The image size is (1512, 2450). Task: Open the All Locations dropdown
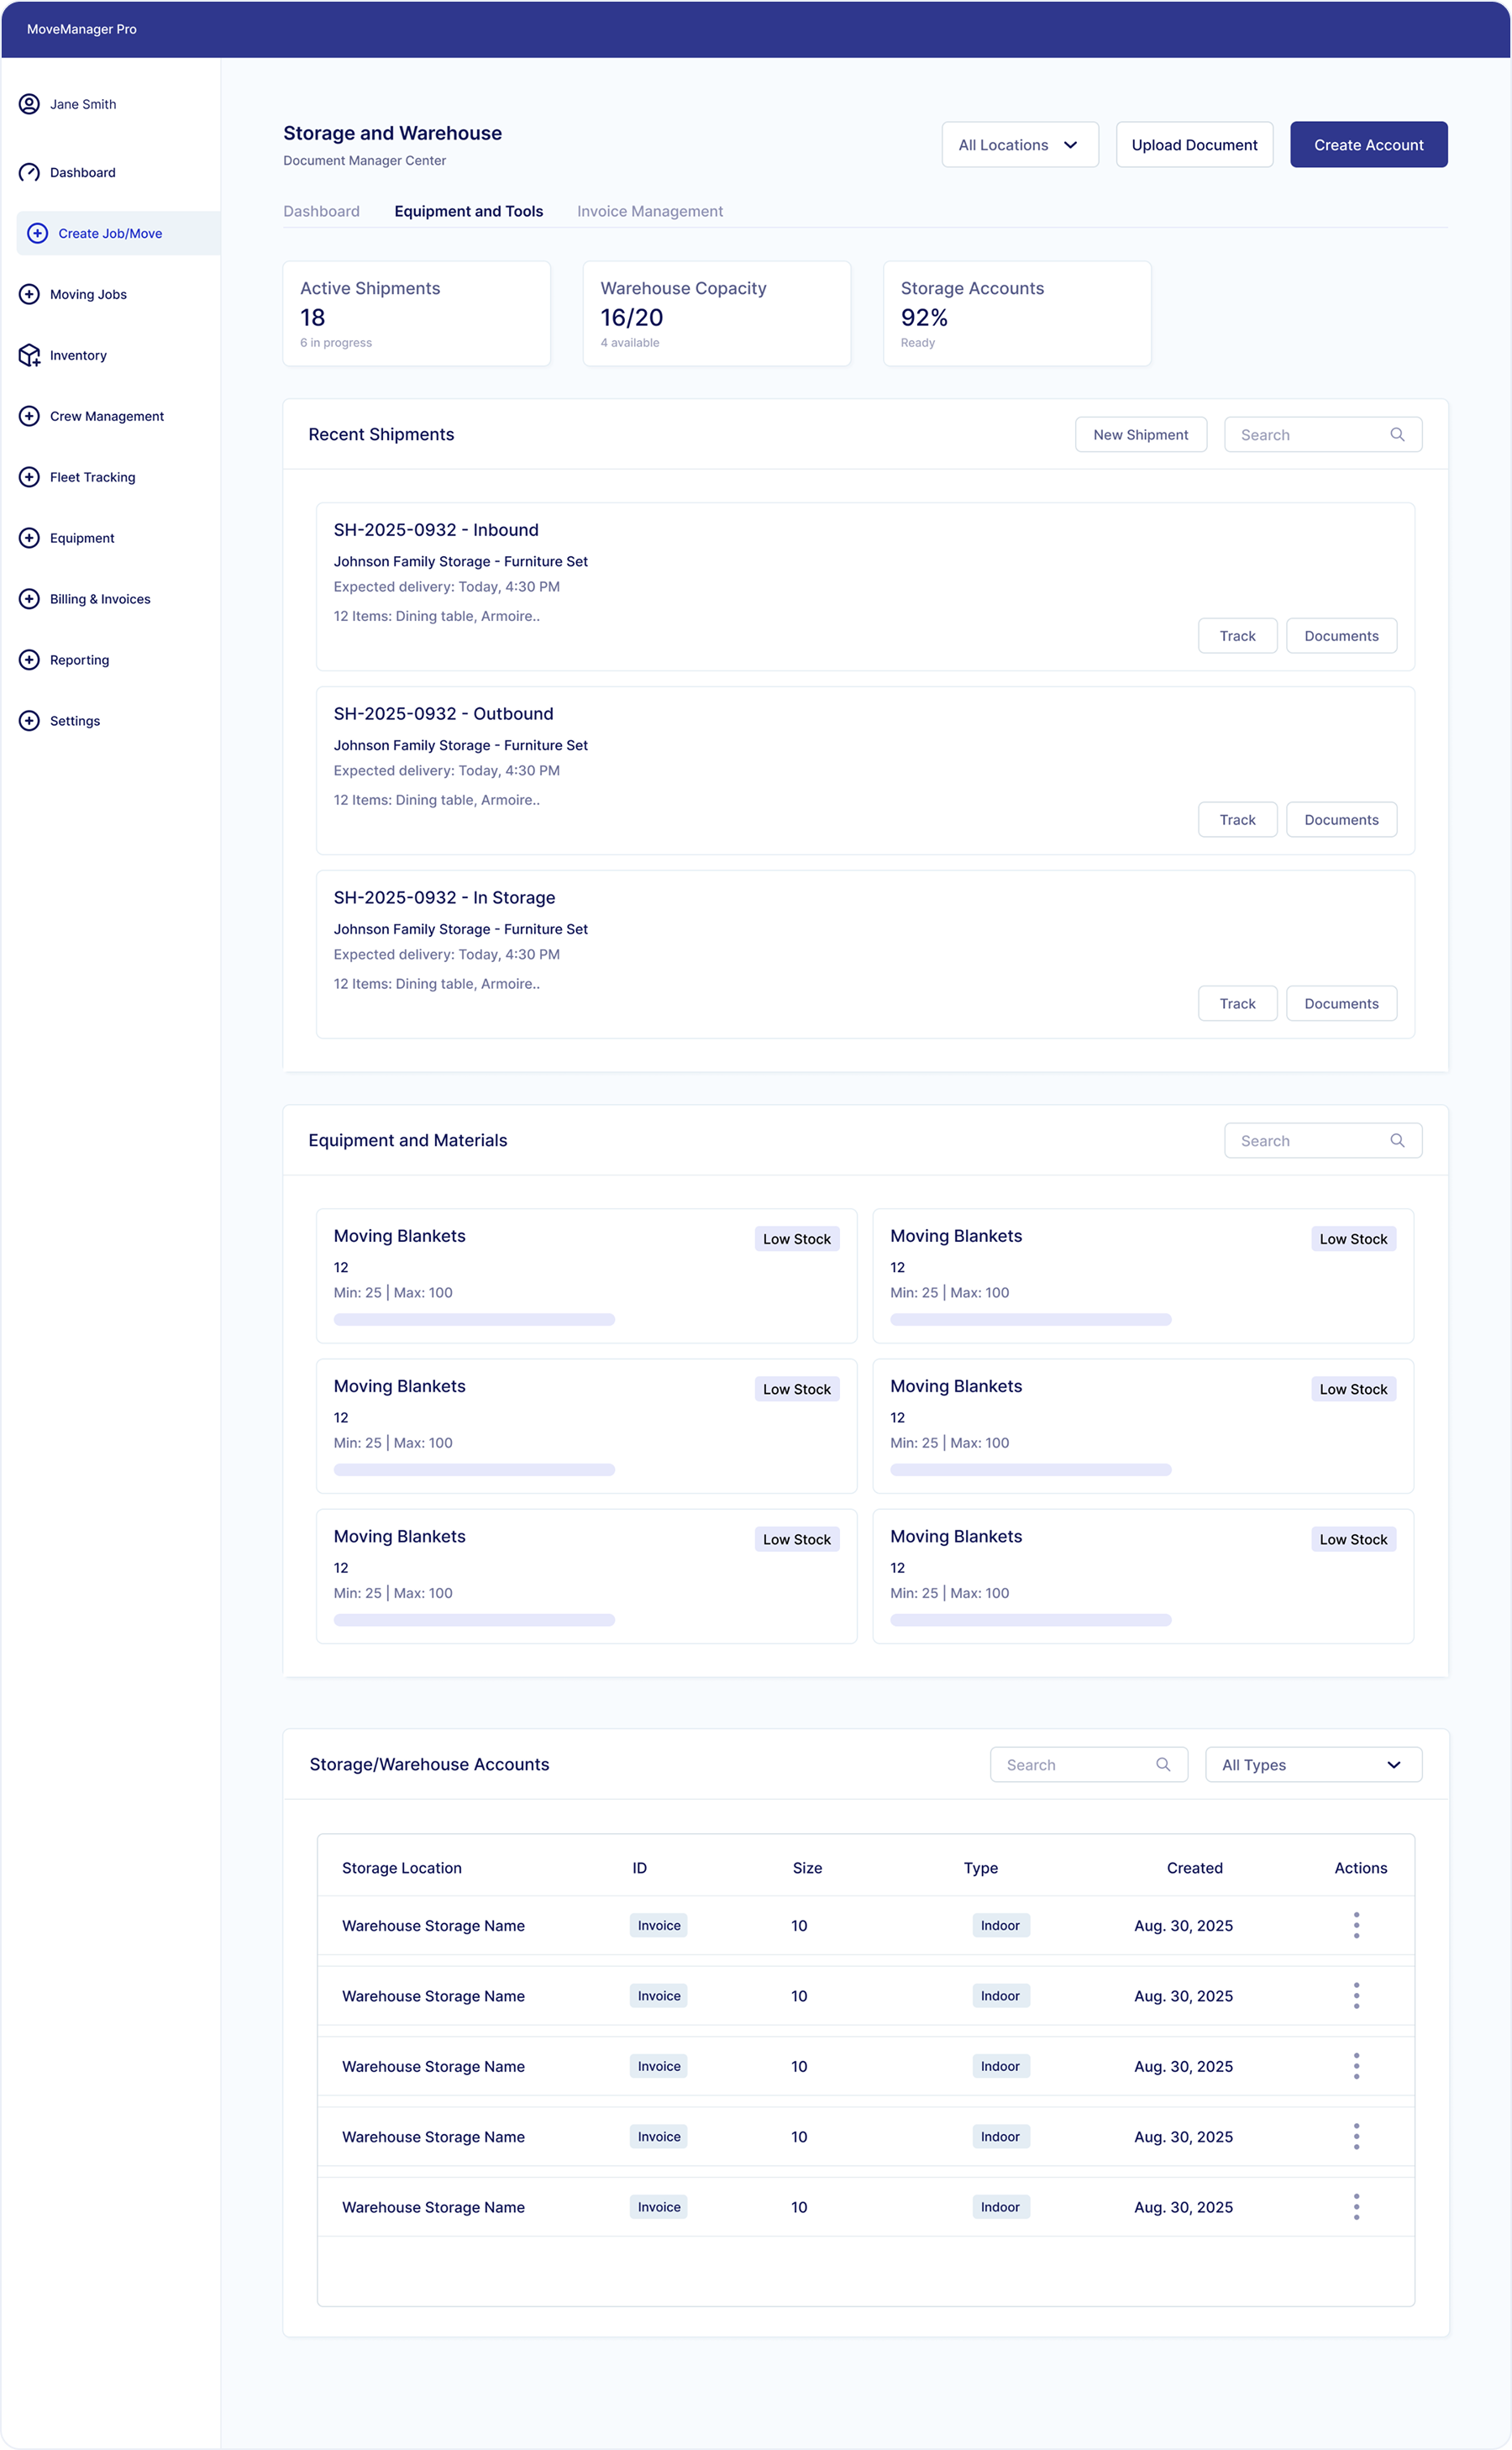[1019, 145]
